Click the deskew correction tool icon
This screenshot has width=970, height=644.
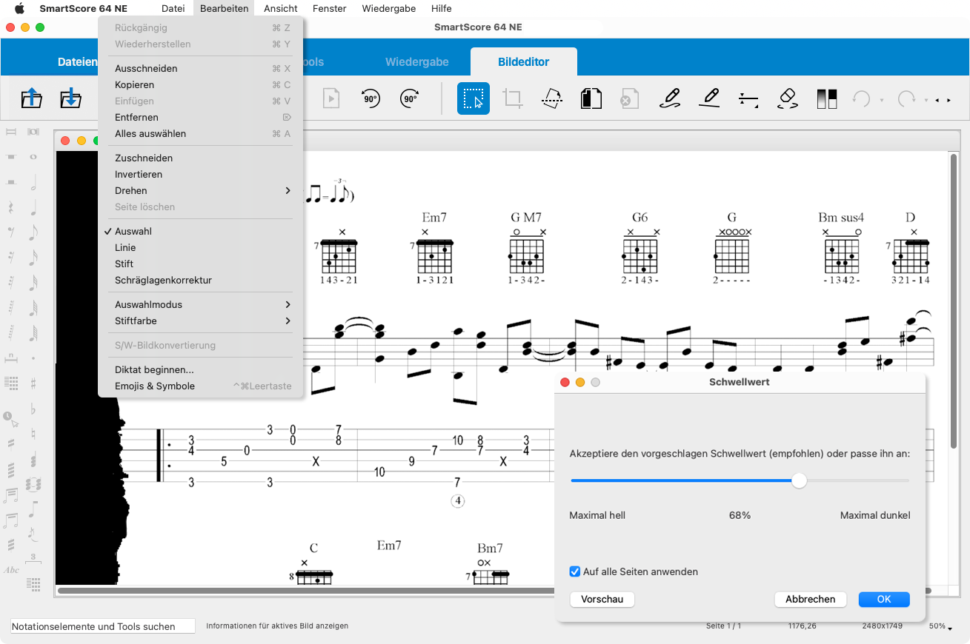pyautogui.click(x=551, y=98)
